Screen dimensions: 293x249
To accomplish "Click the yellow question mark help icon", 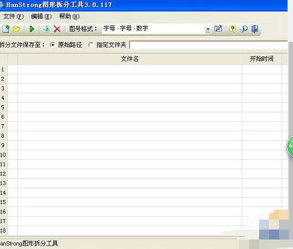I will pos(232,28).
